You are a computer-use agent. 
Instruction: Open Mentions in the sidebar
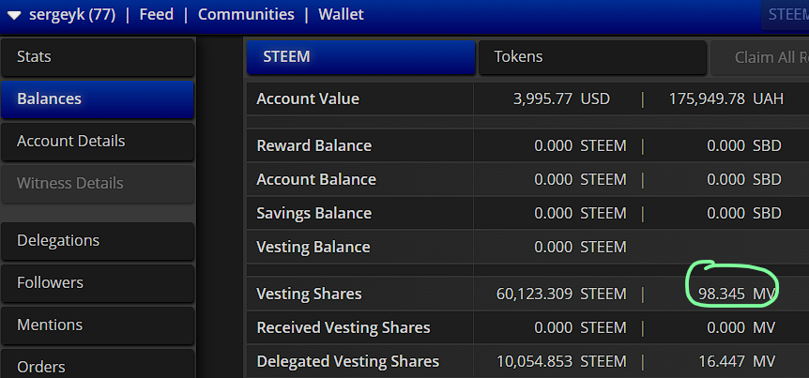[98, 325]
